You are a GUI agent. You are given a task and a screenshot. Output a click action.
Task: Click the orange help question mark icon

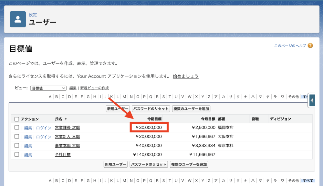pos(310,46)
